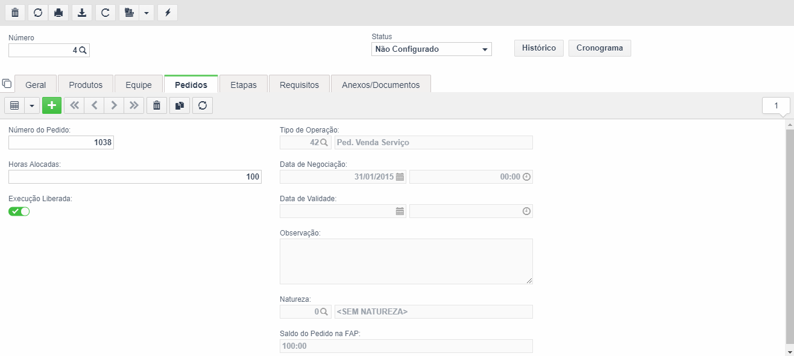Expand dropdown arrow next to top toolbar folder icon
The width and height of the screenshot is (794, 356).
[x=147, y=13]
